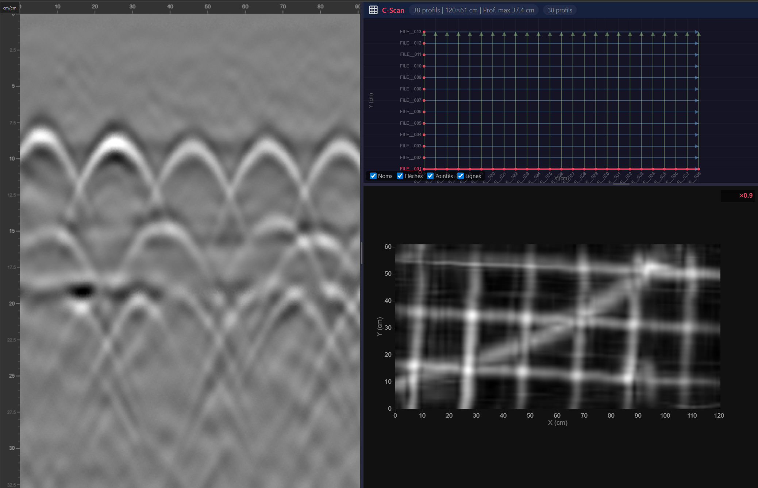Image resolution: width=758 pixels, height=488 pixels.
Task: Click the blue arrow ending the FILE__001 profile
Action: point(696,169)
